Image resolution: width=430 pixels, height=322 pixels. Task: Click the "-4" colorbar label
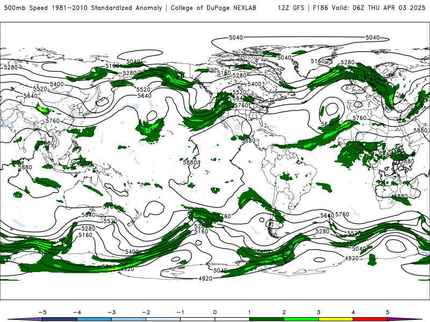click(x=77, y=312)
